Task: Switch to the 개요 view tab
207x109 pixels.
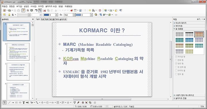Action: [x=43, y=19]
